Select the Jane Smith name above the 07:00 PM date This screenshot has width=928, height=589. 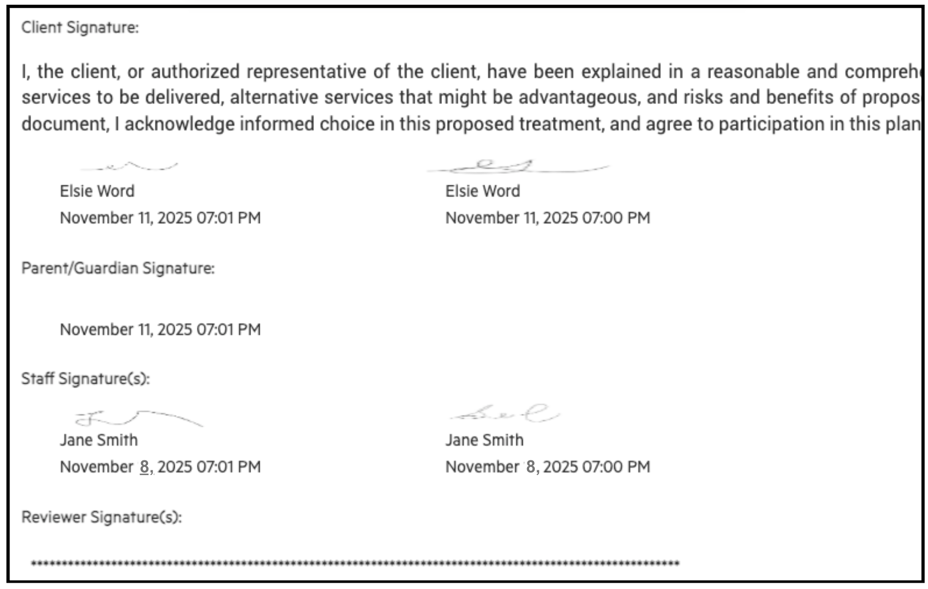coord(484,440)
